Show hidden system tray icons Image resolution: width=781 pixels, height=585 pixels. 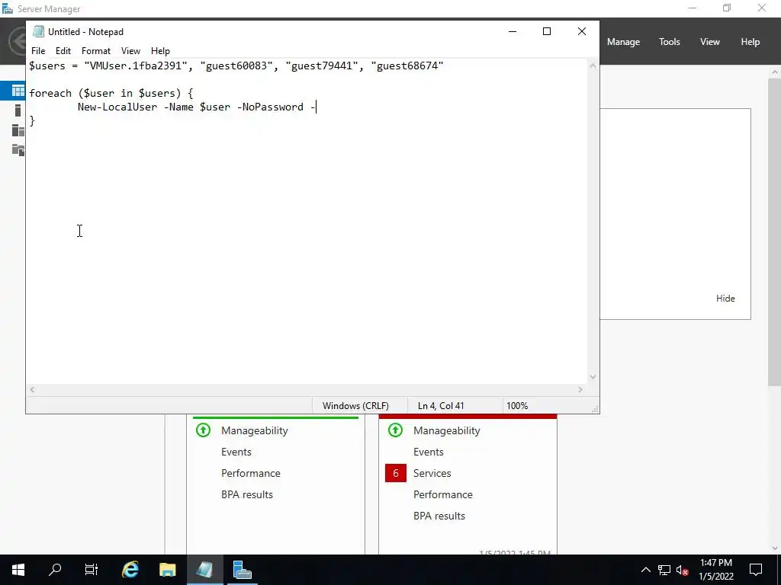(x=645, y=570)
